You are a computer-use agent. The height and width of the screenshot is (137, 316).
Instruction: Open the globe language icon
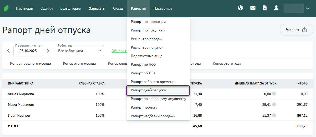tap(240, 8)
